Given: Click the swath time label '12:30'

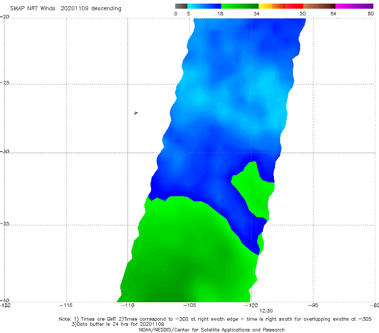Looking at the screenshot, I should [266, 311].
